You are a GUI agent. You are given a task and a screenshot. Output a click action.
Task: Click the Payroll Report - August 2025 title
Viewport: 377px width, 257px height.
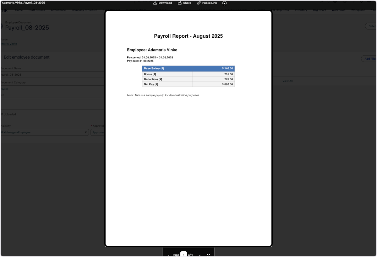click(x=188, y=36)
